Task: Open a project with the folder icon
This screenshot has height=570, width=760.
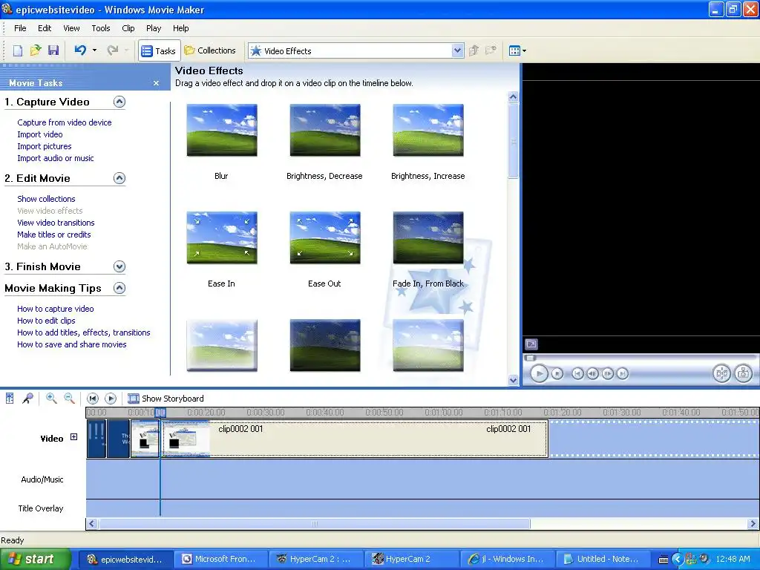Action: (36, 50)
